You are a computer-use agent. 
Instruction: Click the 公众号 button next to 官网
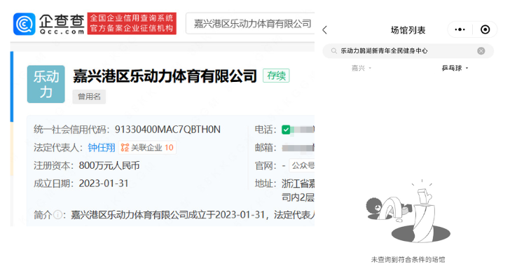click(302, 165)
